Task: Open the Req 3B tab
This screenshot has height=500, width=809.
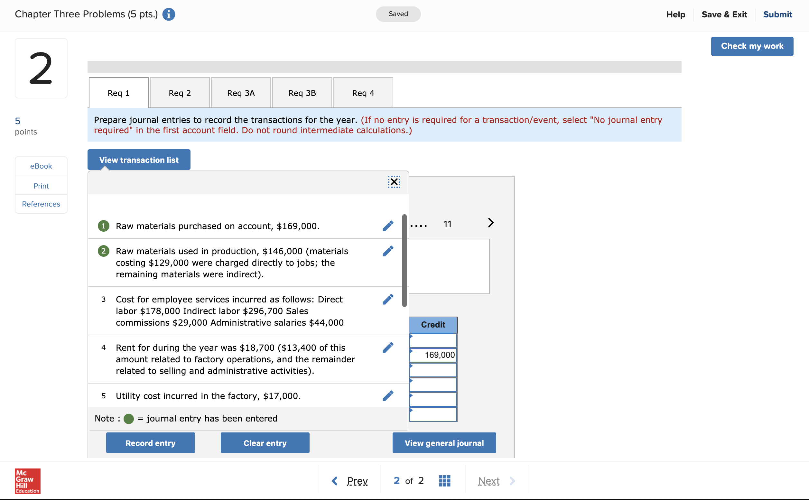Action: (x=302, y=93)
